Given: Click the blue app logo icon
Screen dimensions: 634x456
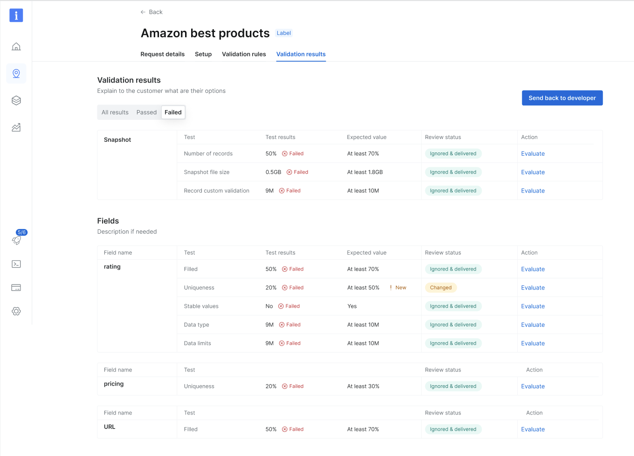Looking at the screenshot, I should pyautogui.click(x=16, y=15).
